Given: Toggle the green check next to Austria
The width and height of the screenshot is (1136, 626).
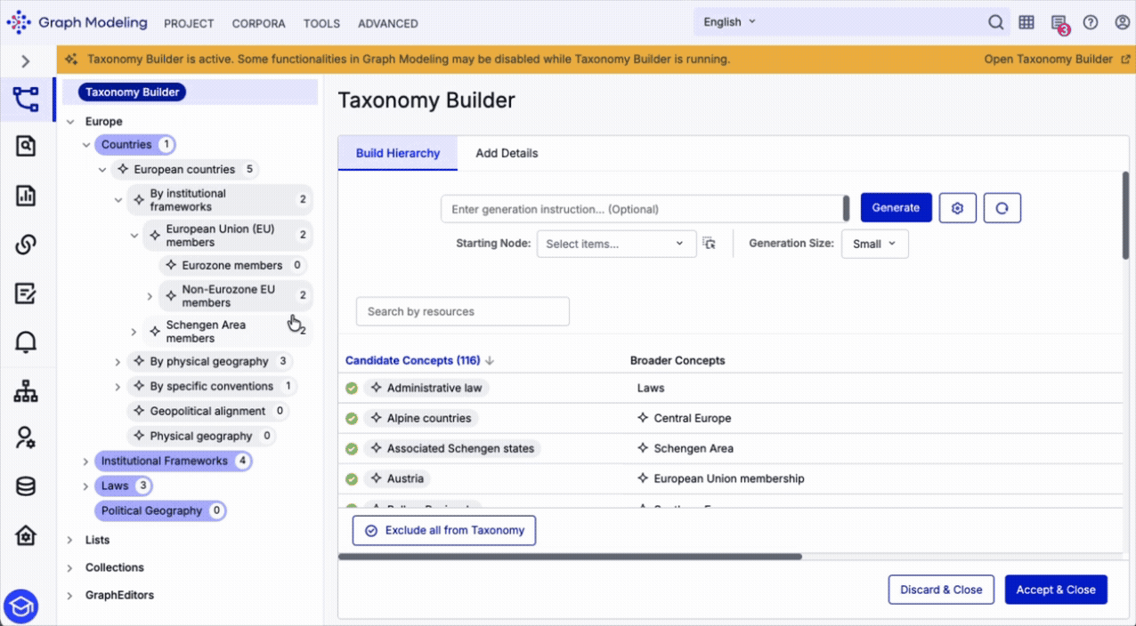Looking at the screenshot, I should point(352,479).
